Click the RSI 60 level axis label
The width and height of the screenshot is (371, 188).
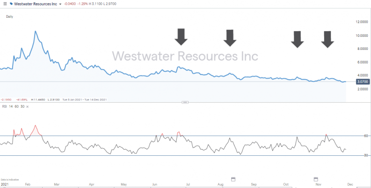(x=366, y=136)
